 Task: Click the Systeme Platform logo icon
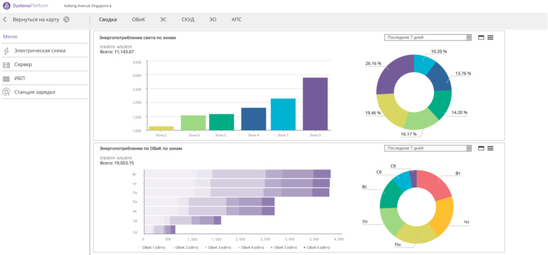pos(7,5)
